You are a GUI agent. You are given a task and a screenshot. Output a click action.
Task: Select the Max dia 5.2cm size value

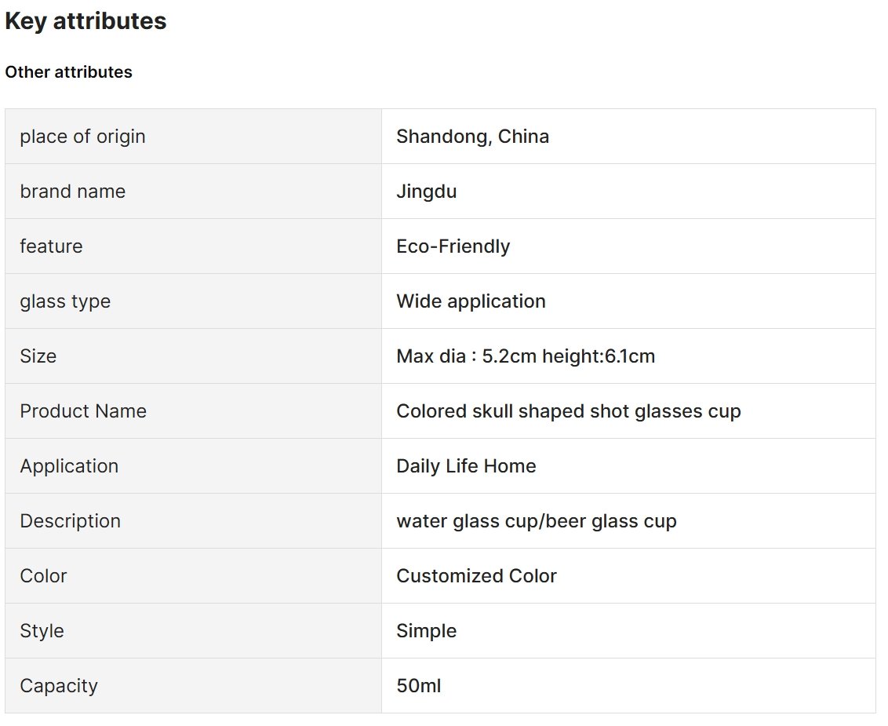click(x=526, y=356)
